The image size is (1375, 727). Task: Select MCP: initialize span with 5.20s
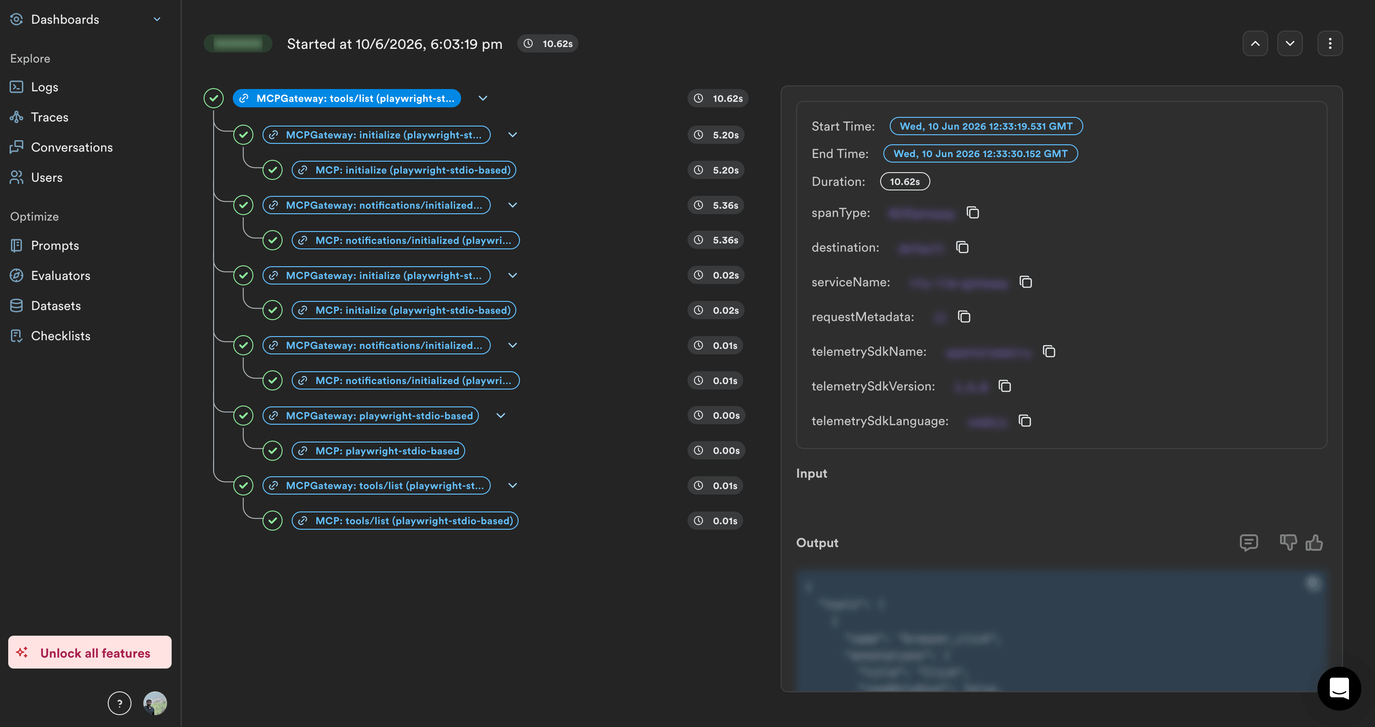click(x=404, y=170)
